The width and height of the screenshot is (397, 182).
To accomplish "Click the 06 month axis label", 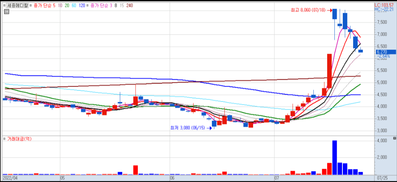I will point(172,178).
